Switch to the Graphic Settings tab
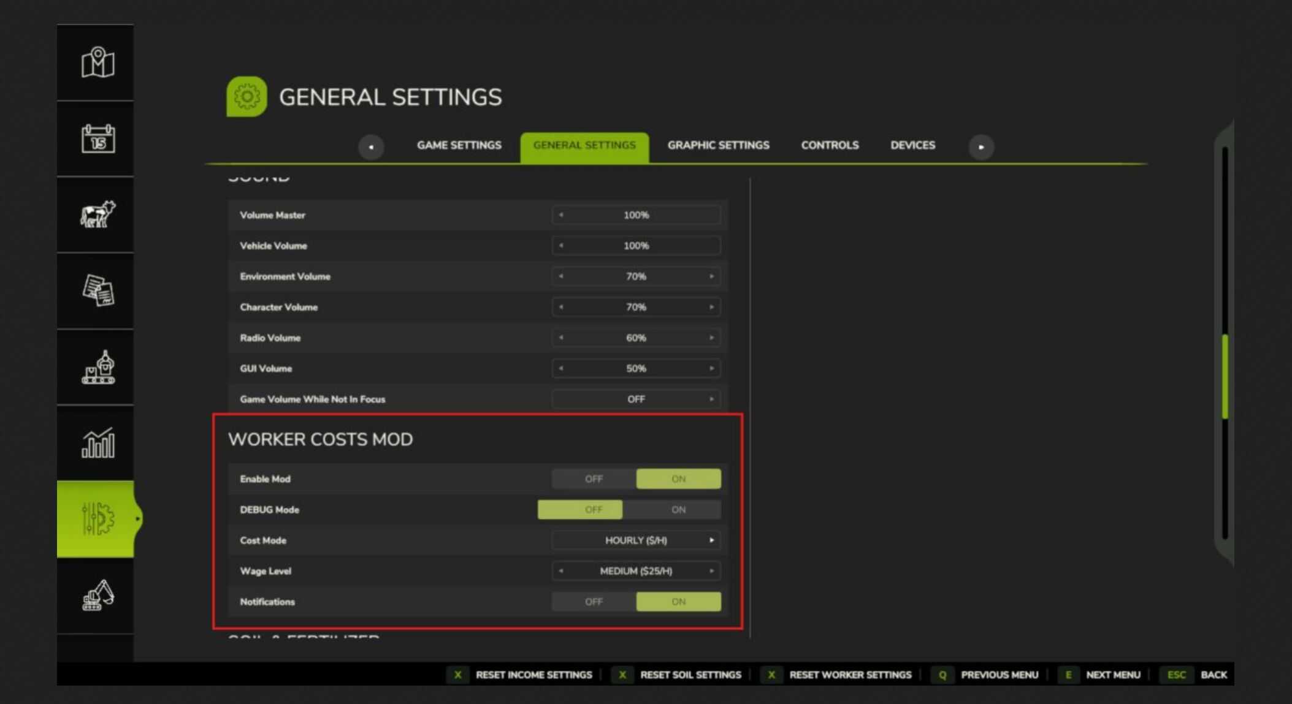This screenshot has width=1292, height=704. coord(718,145)
